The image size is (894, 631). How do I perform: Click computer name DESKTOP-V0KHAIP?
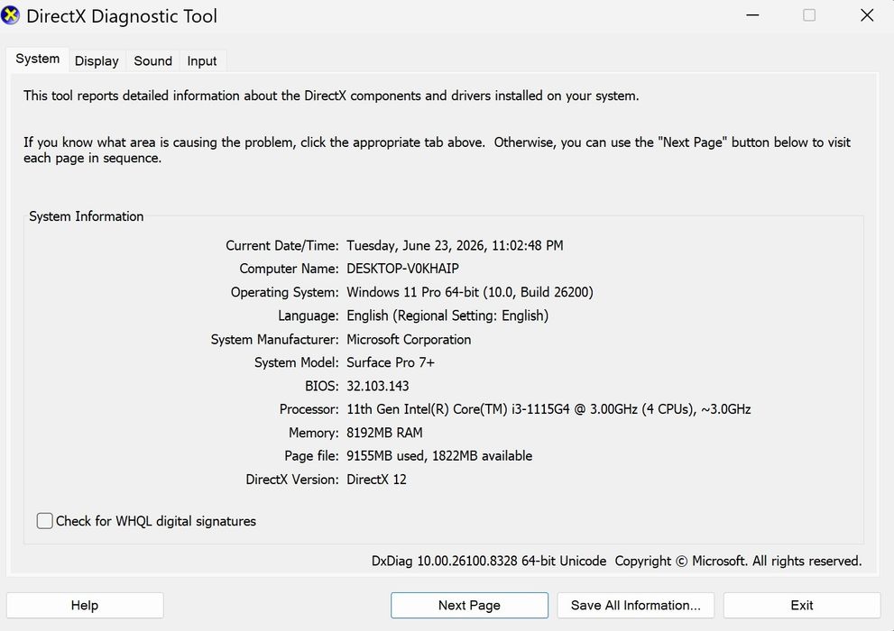[402, 269]
